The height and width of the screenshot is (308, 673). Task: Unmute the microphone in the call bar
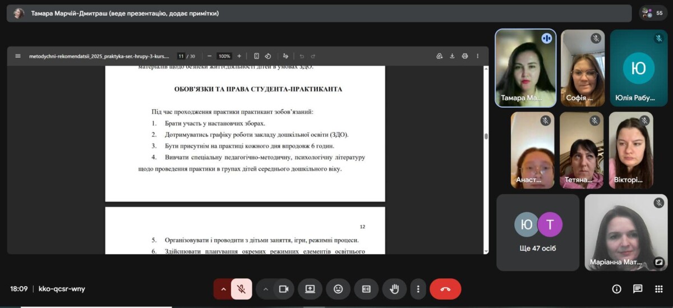[x=241, y=289]
